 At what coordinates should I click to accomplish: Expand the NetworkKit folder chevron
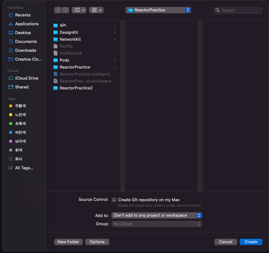click(x=115, y=39)
